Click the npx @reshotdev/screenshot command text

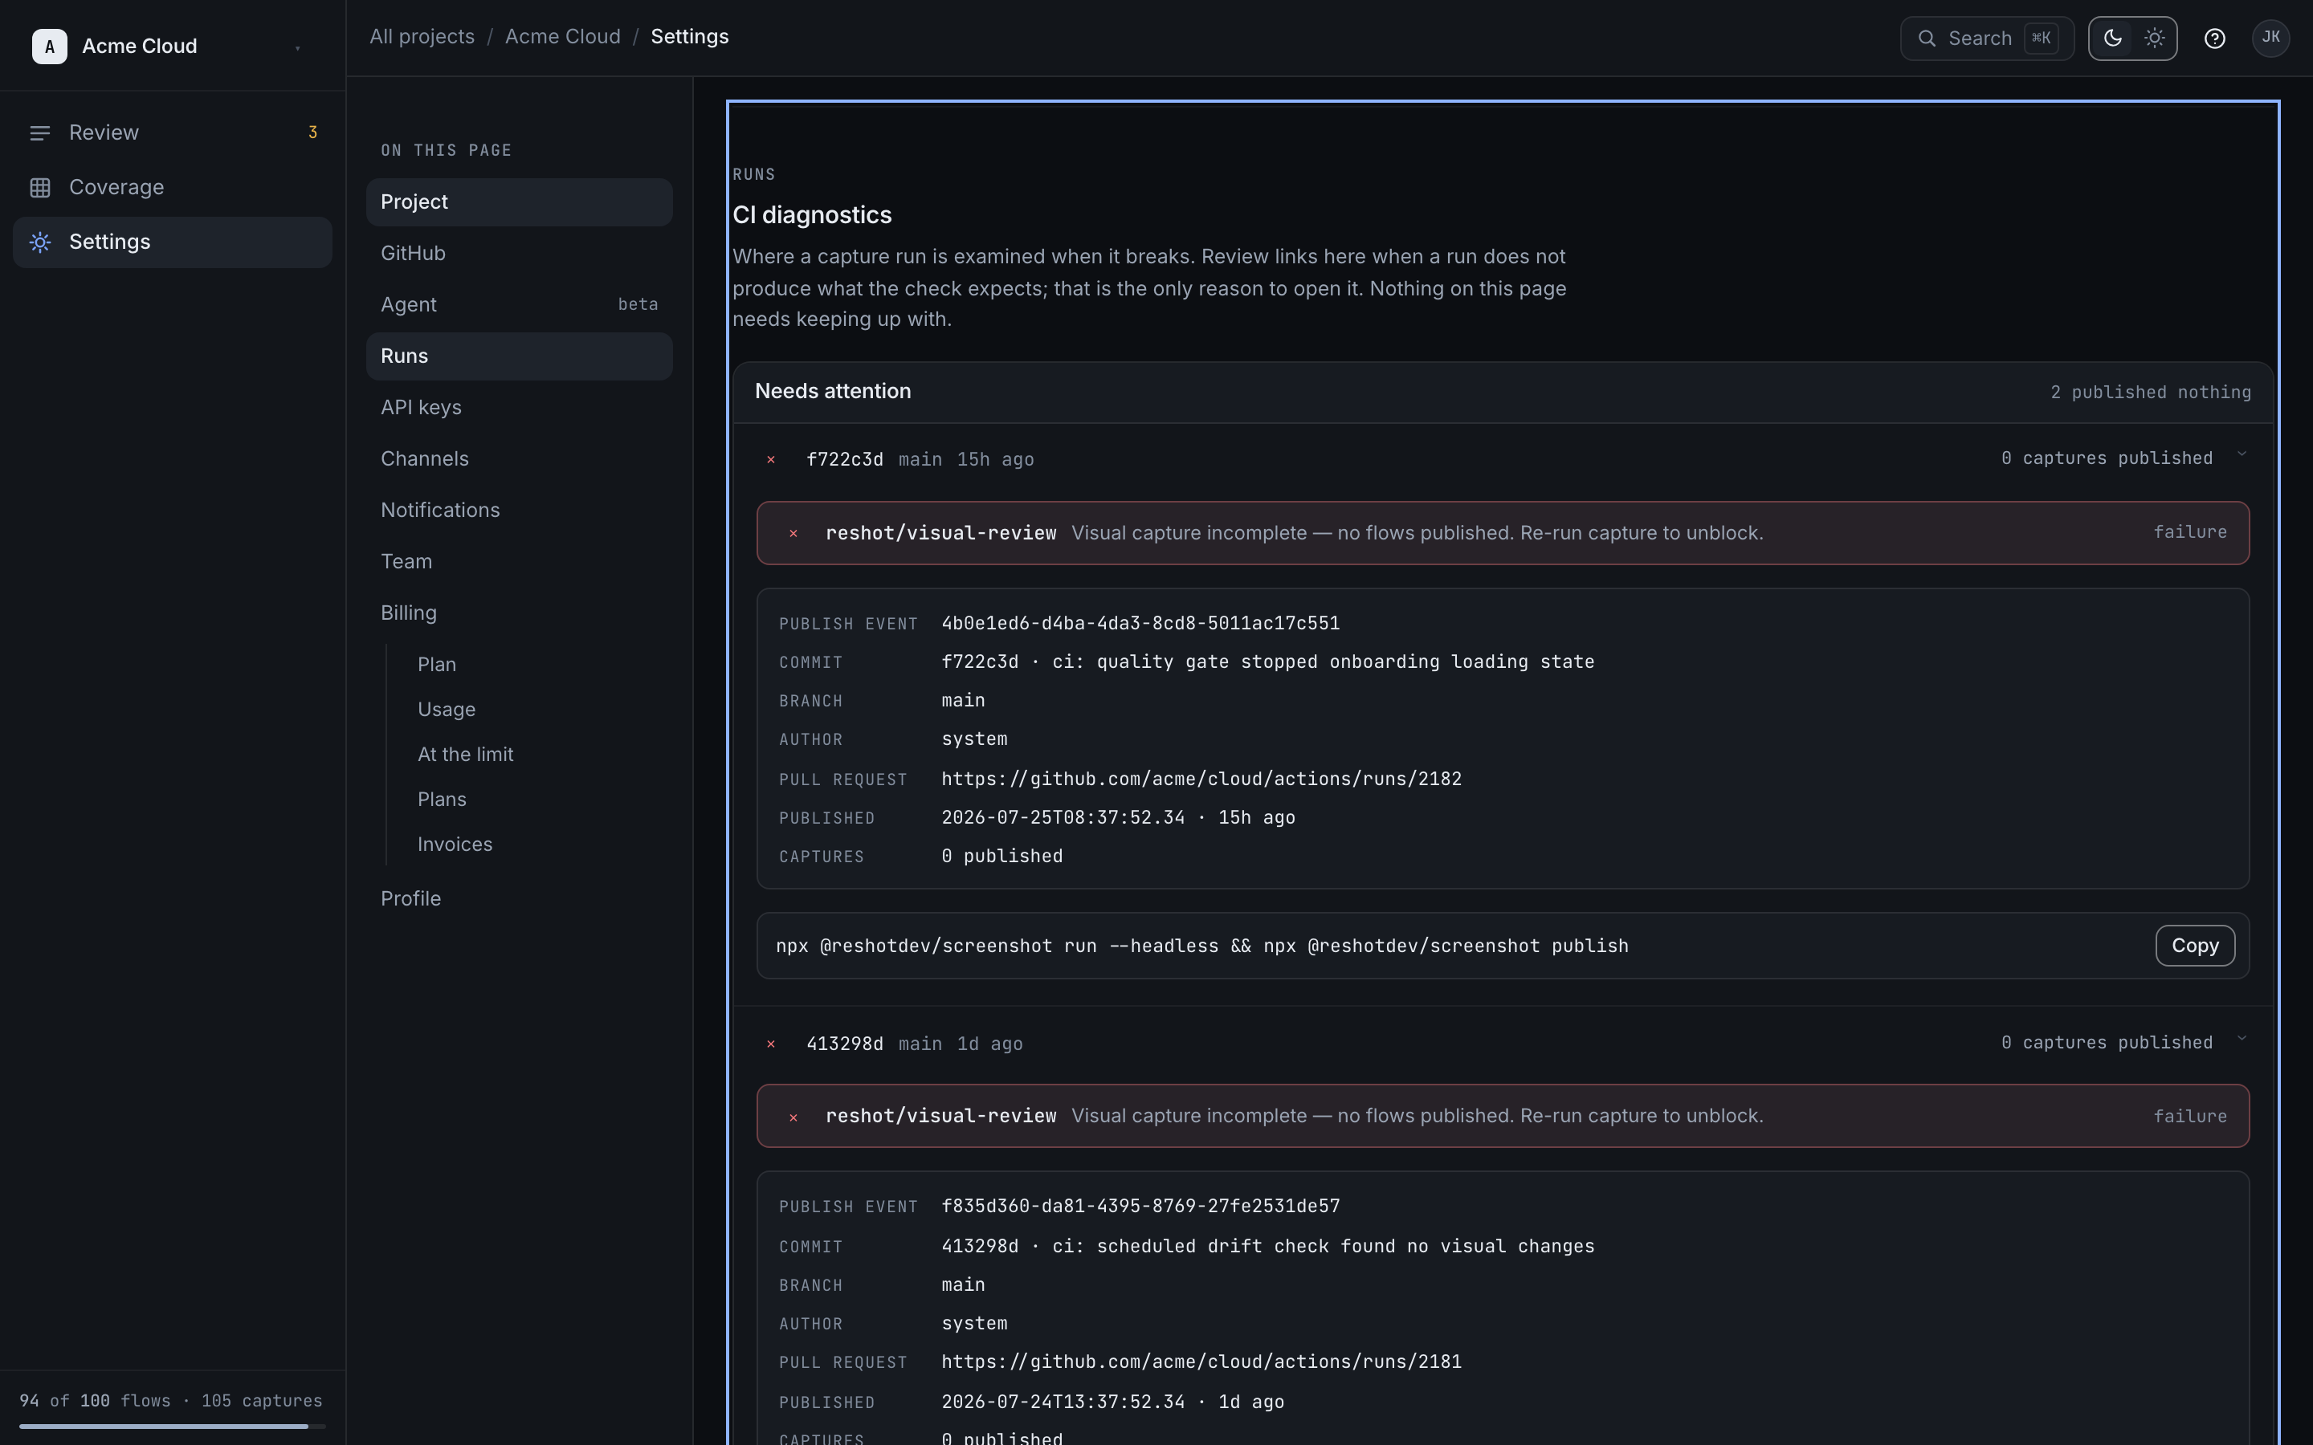(x=1202, y=946)
